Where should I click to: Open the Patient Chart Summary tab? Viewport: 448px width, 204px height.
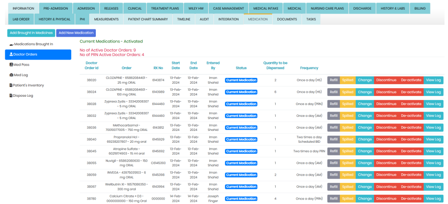[x=147, y=19]
